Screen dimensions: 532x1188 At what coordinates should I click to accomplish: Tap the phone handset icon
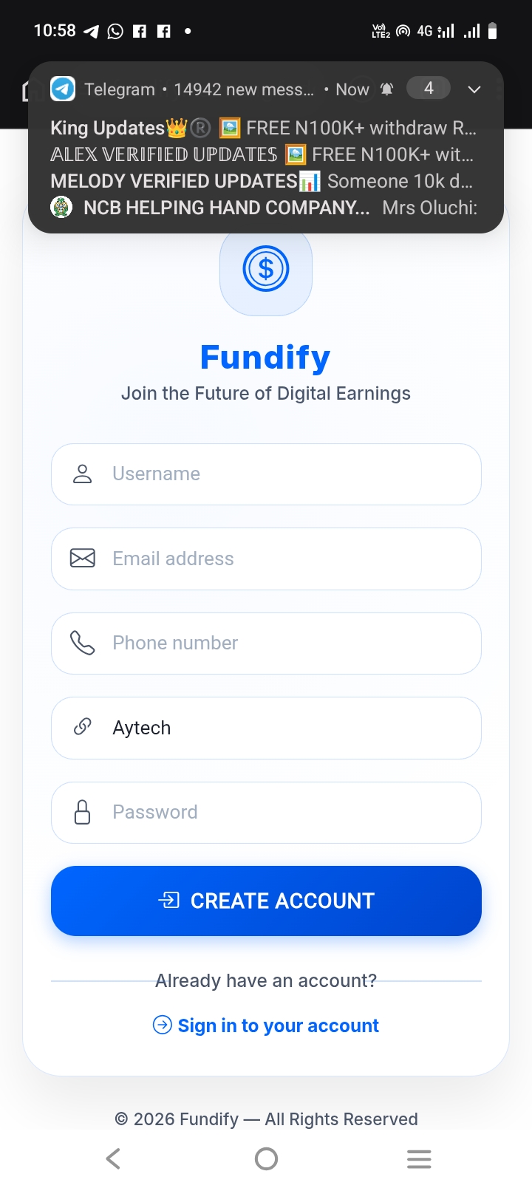(x=83, y=643)
